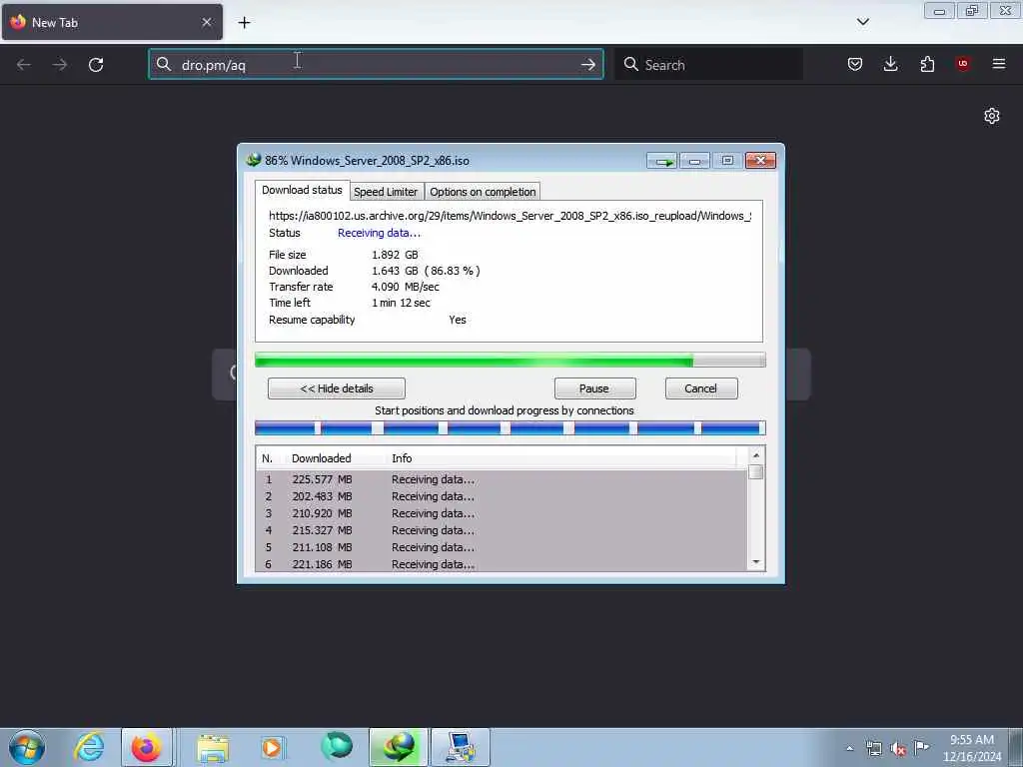Open the Firefox downloads panel
This screenshot has width=1023, height=767.
point(890,64)
